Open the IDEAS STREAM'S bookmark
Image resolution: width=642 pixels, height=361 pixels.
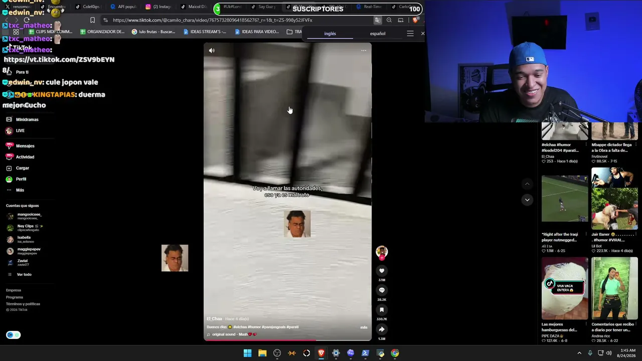(x=205, y=32)
